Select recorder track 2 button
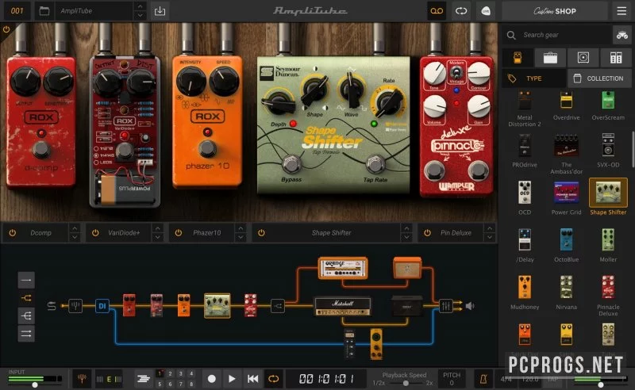Viewport: 635px width, 390px height. pos(171,373)
